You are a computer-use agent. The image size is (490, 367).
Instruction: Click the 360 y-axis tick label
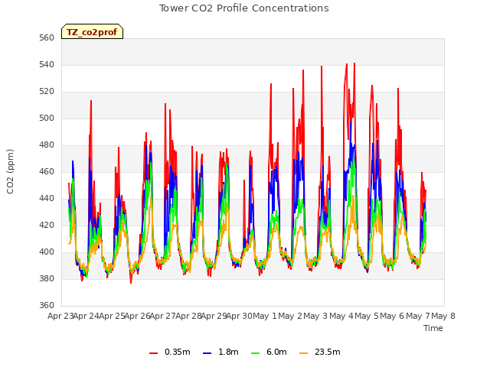click(47, 306)
